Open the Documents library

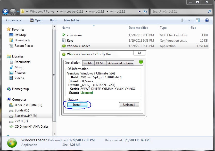pyautogui.click(x=22, y=62)
